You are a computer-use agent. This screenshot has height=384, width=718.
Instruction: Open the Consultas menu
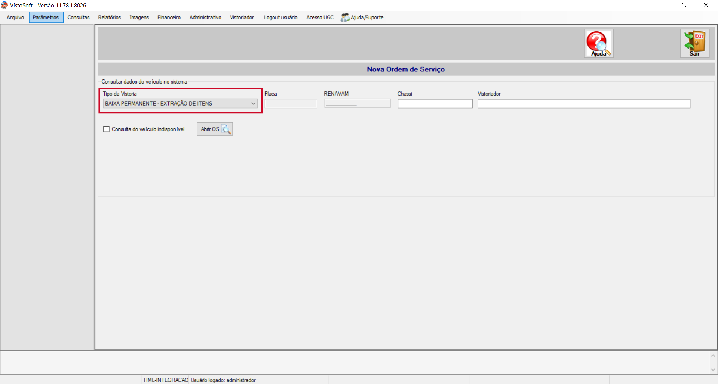(79, 18)
